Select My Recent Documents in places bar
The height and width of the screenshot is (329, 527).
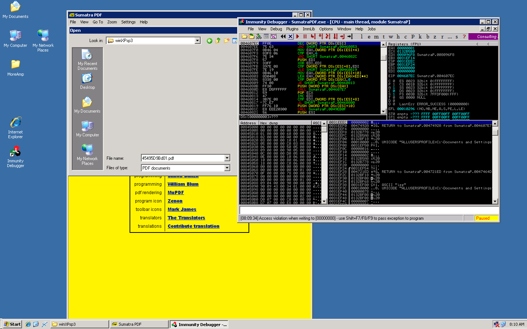pyautogui.click(x=87, y=60)
